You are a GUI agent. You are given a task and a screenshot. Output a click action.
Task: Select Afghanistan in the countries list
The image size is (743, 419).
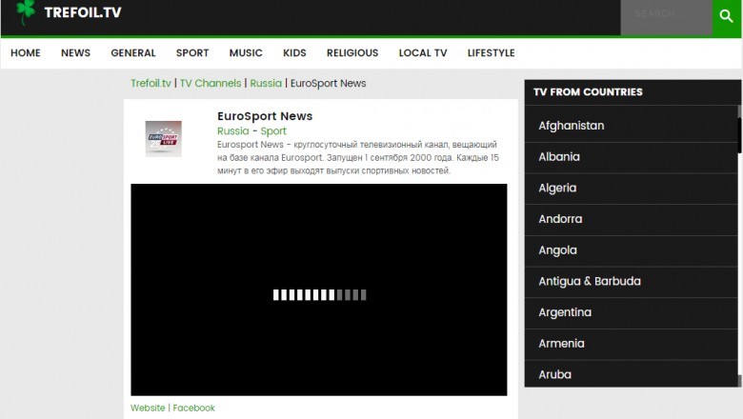pyautogui.click(x=572, y=126)
